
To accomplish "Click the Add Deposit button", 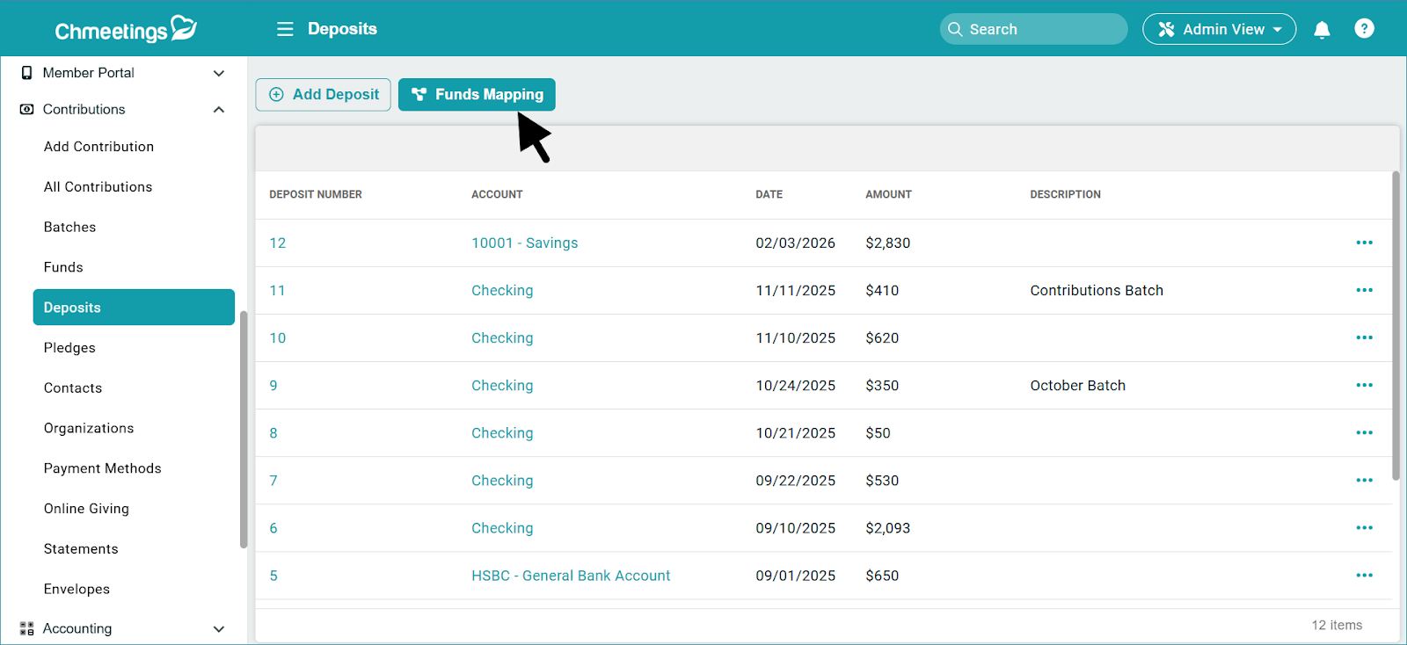I will tap(324, 95).
